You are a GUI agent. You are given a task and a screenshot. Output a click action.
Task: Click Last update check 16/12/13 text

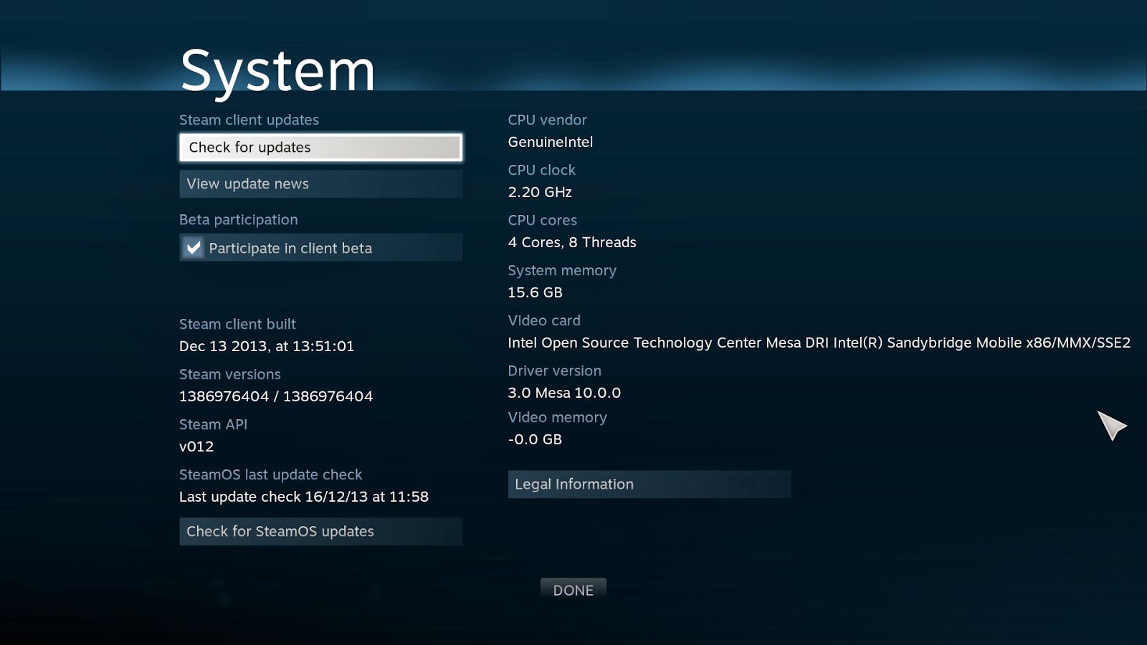click(x=304, y=496)
